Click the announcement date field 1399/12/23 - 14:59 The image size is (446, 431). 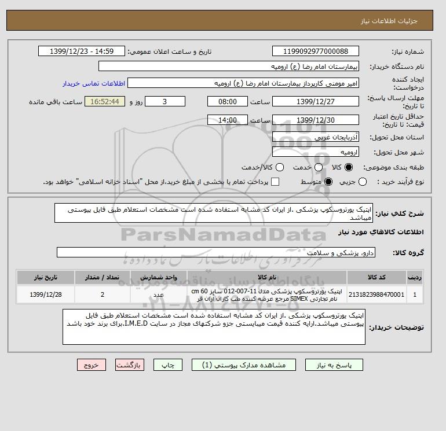coord(82,51)
